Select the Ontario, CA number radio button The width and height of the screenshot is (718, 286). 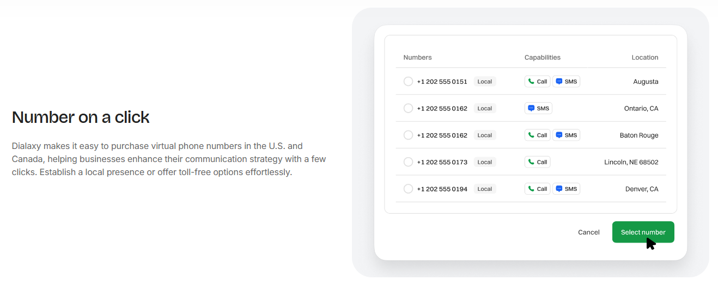(x=408, y=108)
